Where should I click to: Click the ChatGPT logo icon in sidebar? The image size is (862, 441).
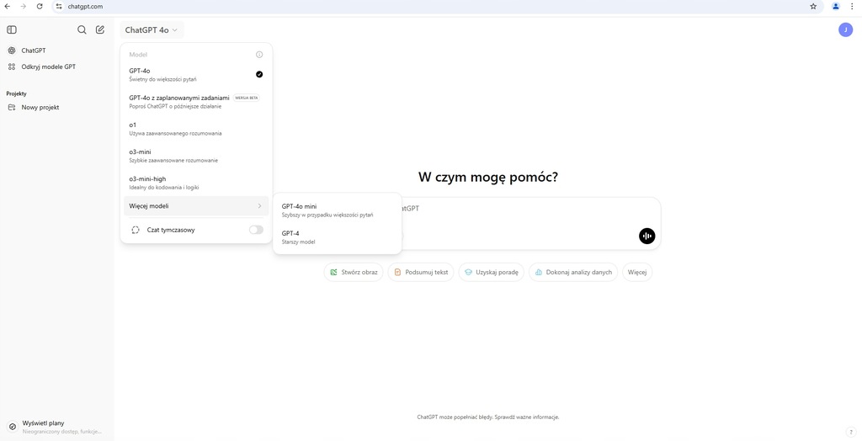pyautogui.click(x=12, y=50)
